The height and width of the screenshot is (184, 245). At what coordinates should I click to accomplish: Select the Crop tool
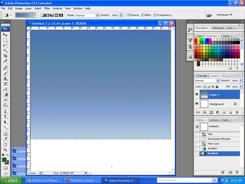click(x=5, y=56)
